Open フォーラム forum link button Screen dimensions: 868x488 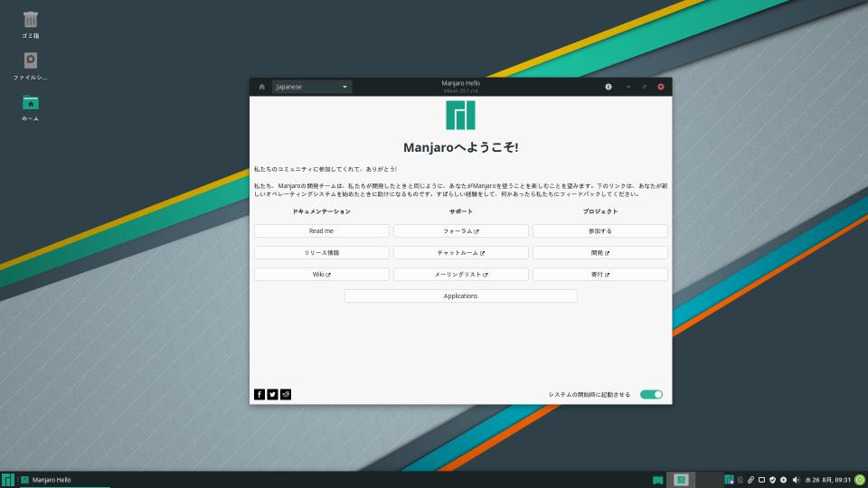click(461, 230)
